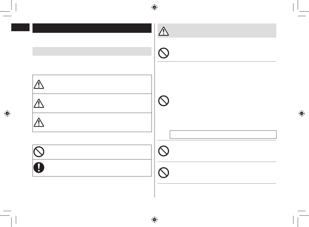Viewport: 309px width, 227px height.
Task: Click first prohibition symbol under gray warning header
Action: (x=164, y=53)
